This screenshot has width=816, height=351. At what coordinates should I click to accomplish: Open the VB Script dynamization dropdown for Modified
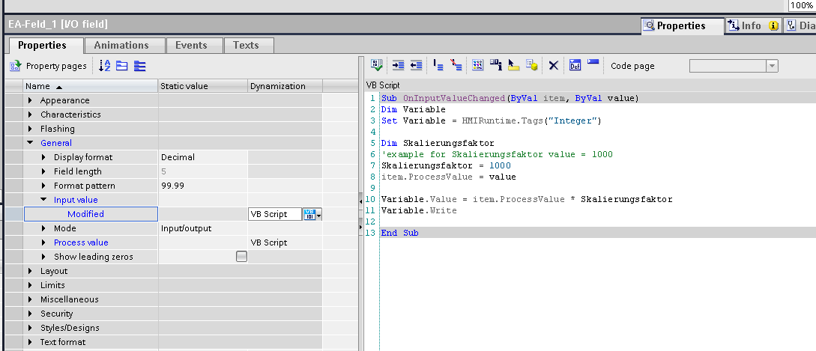tap(320, 215)
